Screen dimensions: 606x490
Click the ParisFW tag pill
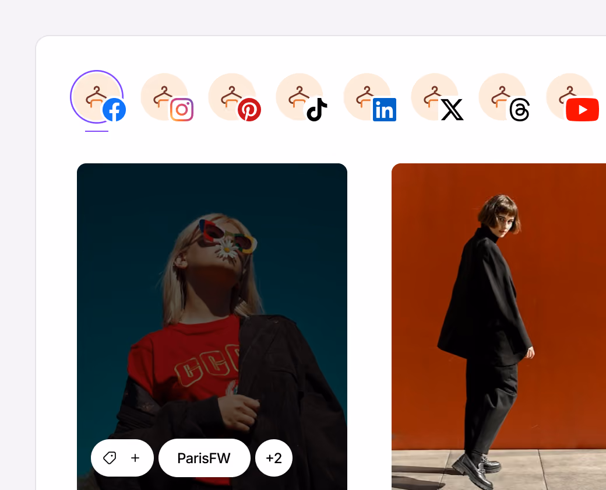[x=205, y=458]
